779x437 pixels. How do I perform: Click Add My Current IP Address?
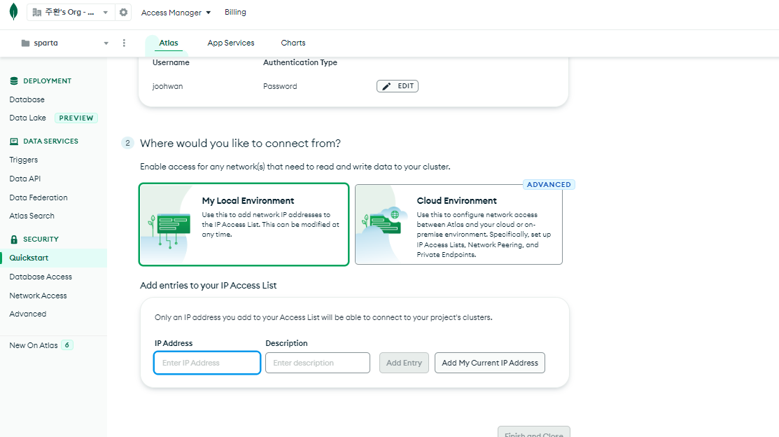(490, 363)
